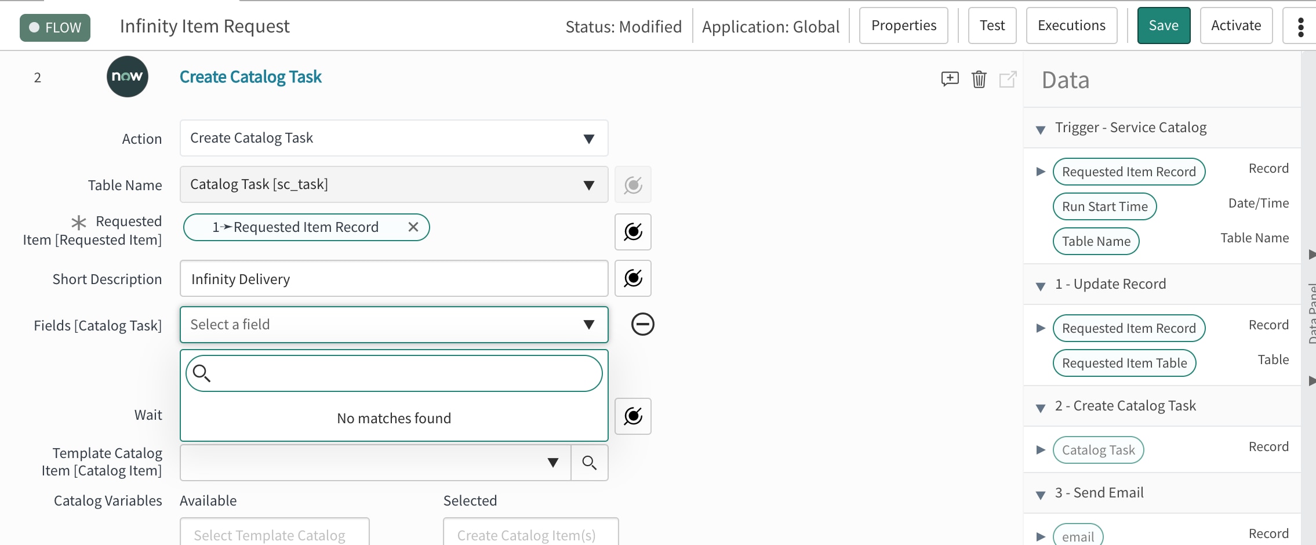The image size is (1316, 545).
Task: Click the Test button
Action: coord(993,26)
